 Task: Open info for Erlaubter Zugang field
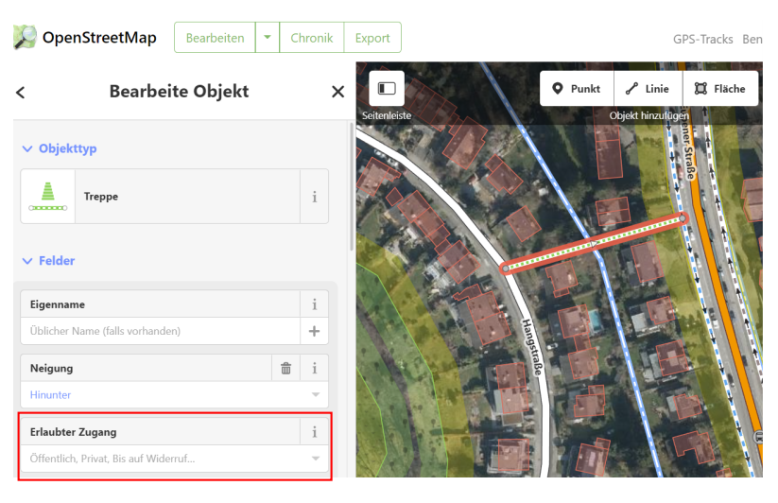[314, 432]
